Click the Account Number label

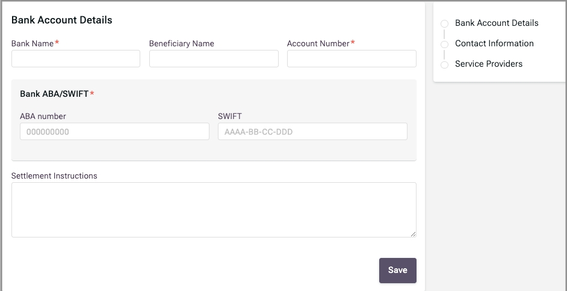pyautogui.click(x=318, y=43)
